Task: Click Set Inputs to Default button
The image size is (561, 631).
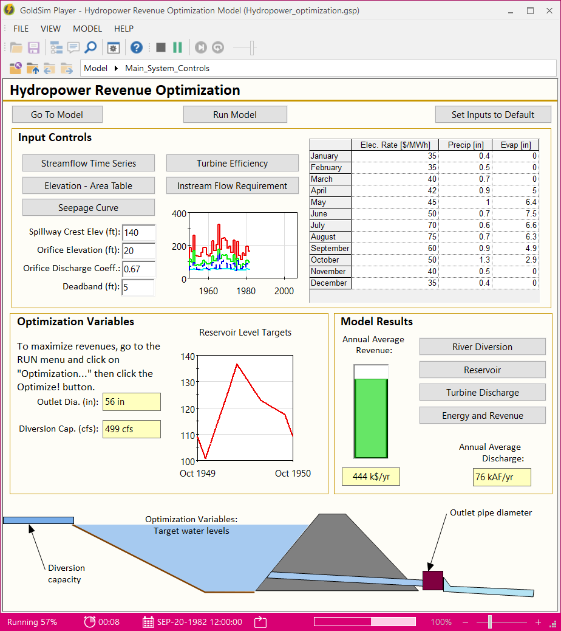Action: [493, 115]
